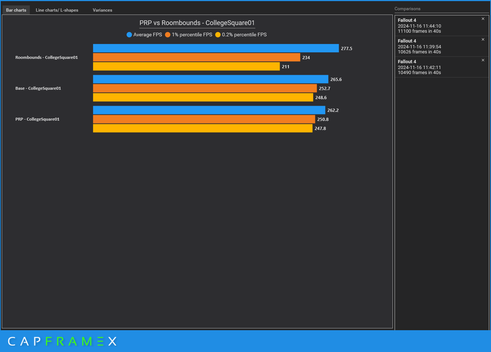Screen dimensions: 491x352
Task: Click the orange 234 percentile bar
Action: point(197,57)
